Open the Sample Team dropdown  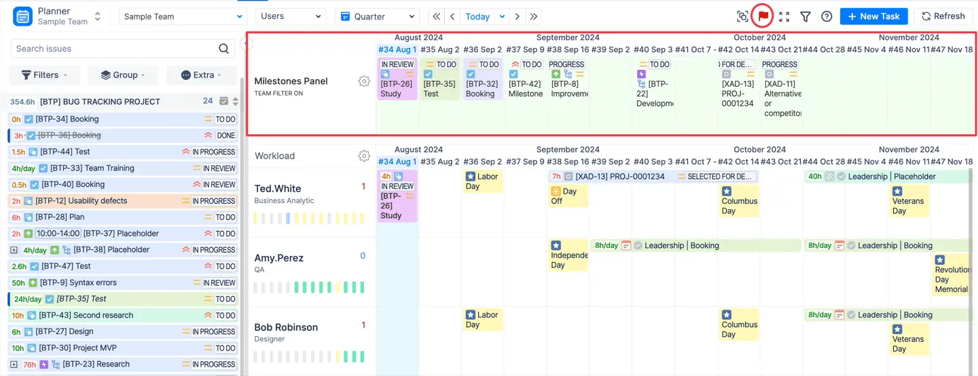point(183,16)
